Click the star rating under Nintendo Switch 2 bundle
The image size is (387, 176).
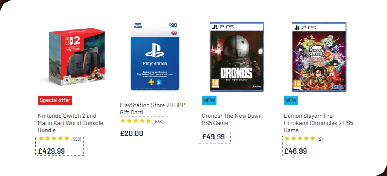click(x=54, y=139)
